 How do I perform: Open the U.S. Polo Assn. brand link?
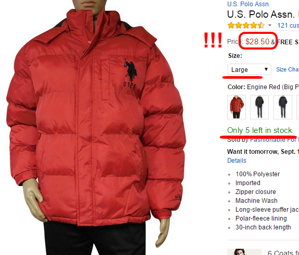pos(248,4)
